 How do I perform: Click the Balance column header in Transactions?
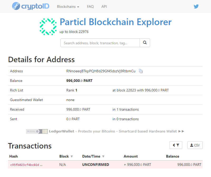pos(172,156)
